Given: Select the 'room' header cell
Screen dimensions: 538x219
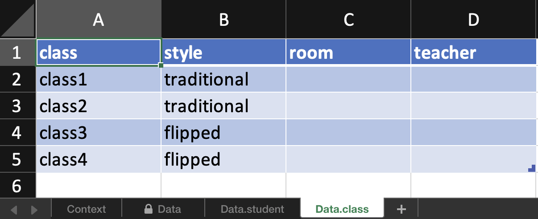Looking at the screenshot, I should pyautogui.click(x=348, y=53).
